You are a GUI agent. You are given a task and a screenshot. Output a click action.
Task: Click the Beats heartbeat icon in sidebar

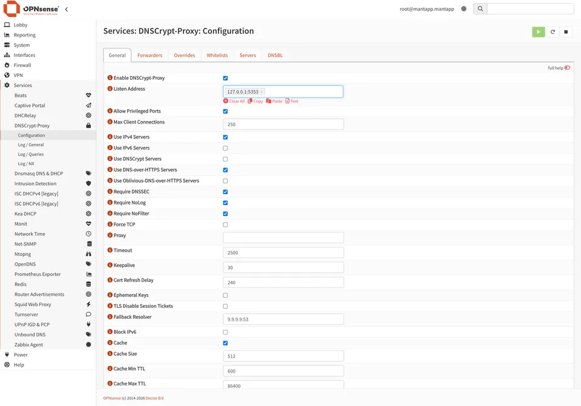pos(88,95)
